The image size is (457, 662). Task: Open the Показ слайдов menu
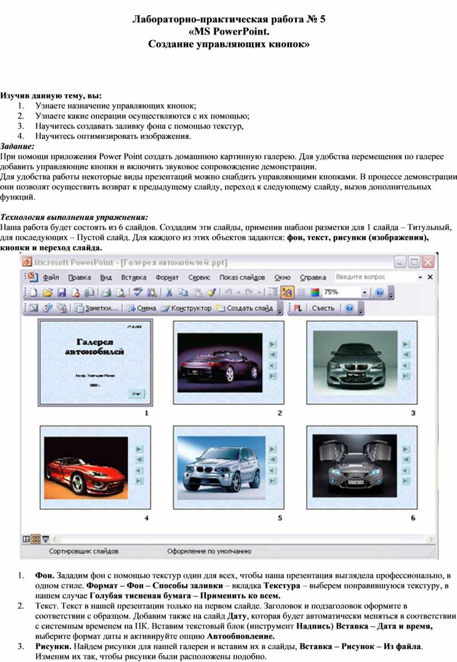click(x=242, y=277)
